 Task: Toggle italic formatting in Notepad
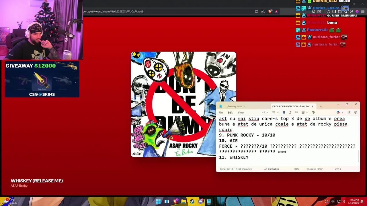point(290,112)
